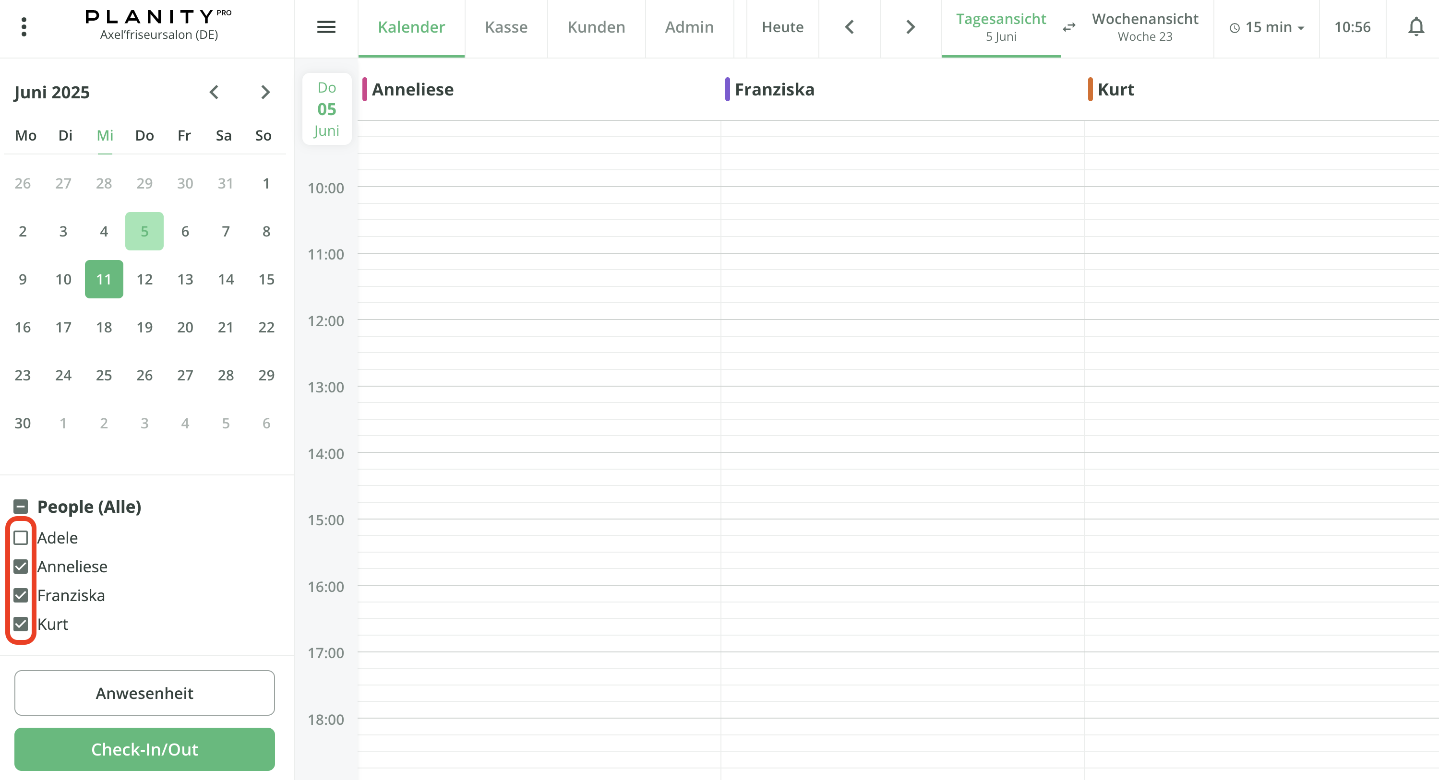Switch to Wochenansicht Woche 23
This screenshot has height=780, width=1439.
[1145, 27]
